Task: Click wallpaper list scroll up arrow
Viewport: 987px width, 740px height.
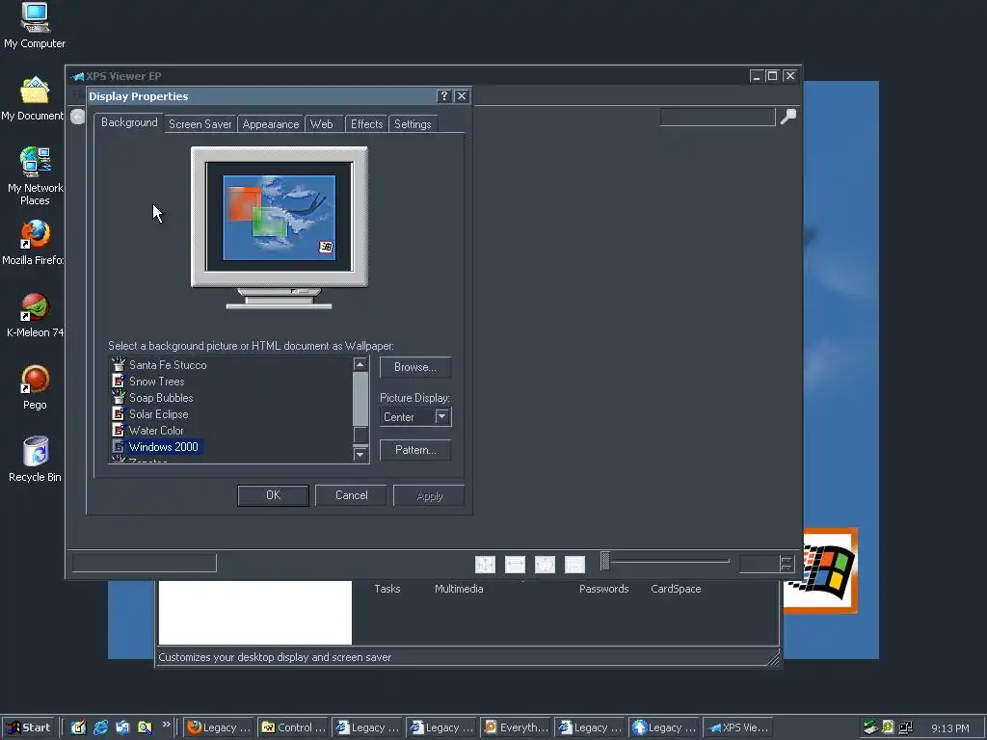Action: coord(360,364)
